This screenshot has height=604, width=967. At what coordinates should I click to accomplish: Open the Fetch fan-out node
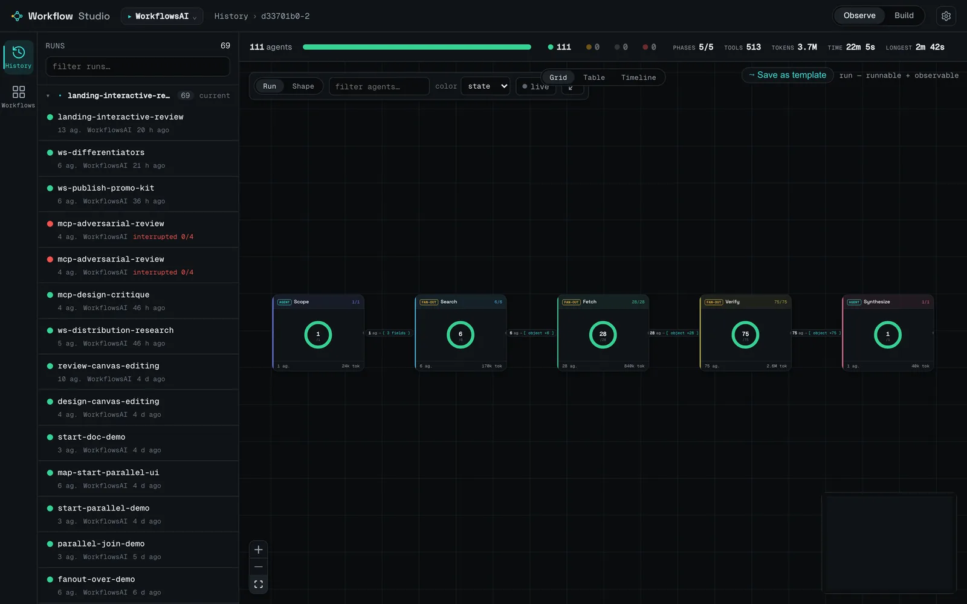coord(603,332)
